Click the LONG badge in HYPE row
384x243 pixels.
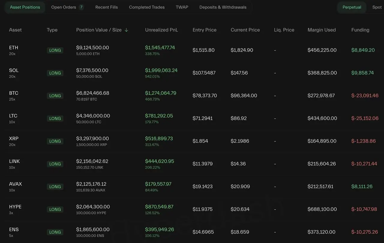pos(55,209)
